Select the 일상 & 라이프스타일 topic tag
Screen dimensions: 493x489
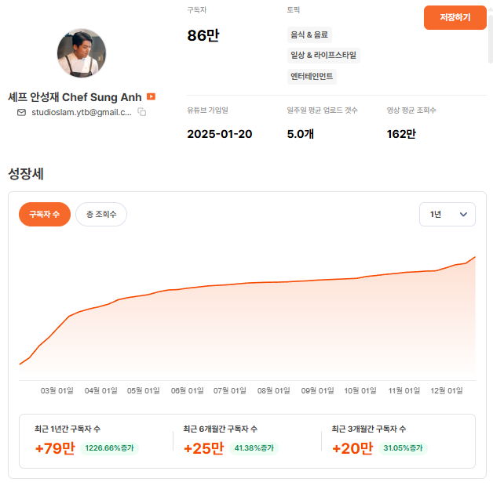pos(323,55)
